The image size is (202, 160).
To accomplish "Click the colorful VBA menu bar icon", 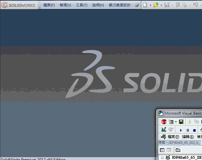I will 163,137.
